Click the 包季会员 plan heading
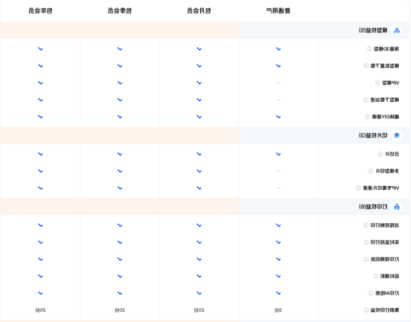Screen dimensions: 411x322 (x=120, y=10)
